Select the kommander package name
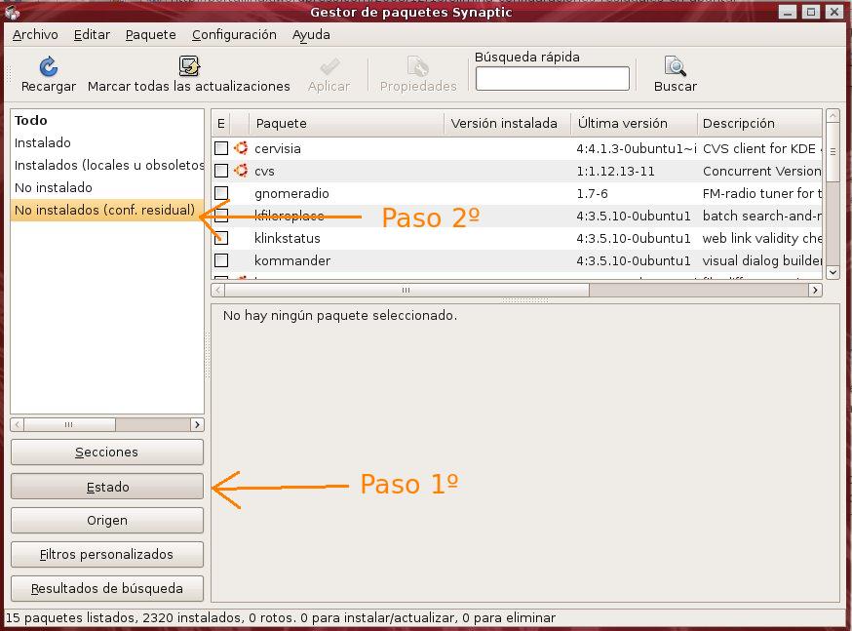The width and height of the screenshot is (852, 631). coord(292,260)
